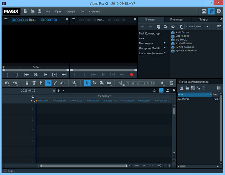Viewport: 225px width, 175px height.
Task: Select the title text T tool
Action: [x=34, y=83]
